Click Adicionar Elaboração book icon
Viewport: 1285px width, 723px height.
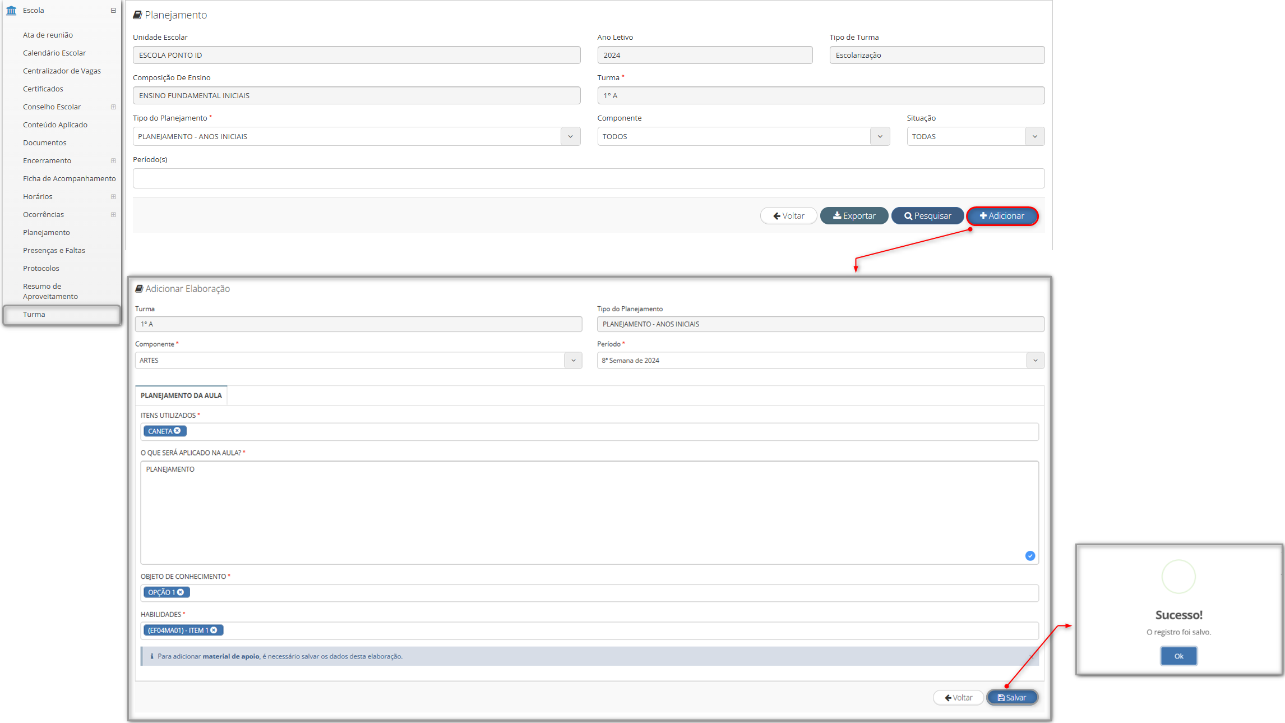click(x=139, y=289)
